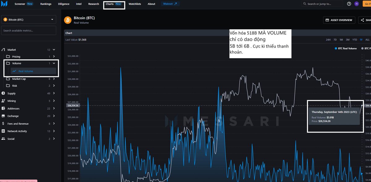Screen dimensions: 371x182
Task: Select the ALL time range
Action: [x=367, y=40]
